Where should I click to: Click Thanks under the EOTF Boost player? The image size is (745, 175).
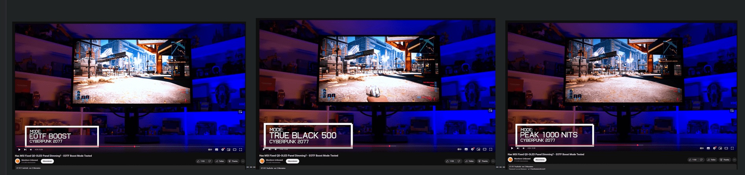click(x=233, y=161)
